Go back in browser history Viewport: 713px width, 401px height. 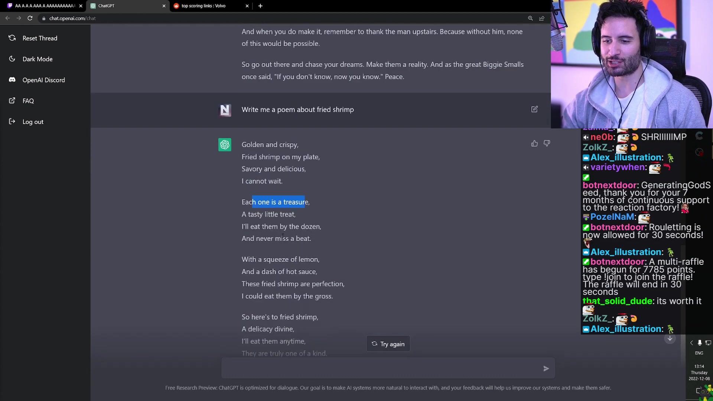point(7,18)
